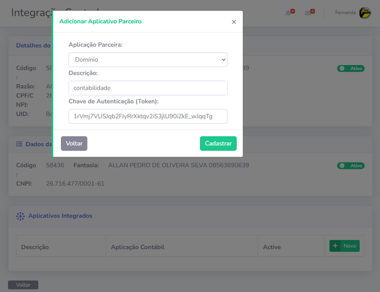Close the Adicionar Aplicativo Parceiro dialog
Screen dimensions: 380x292
click(234, 21)
